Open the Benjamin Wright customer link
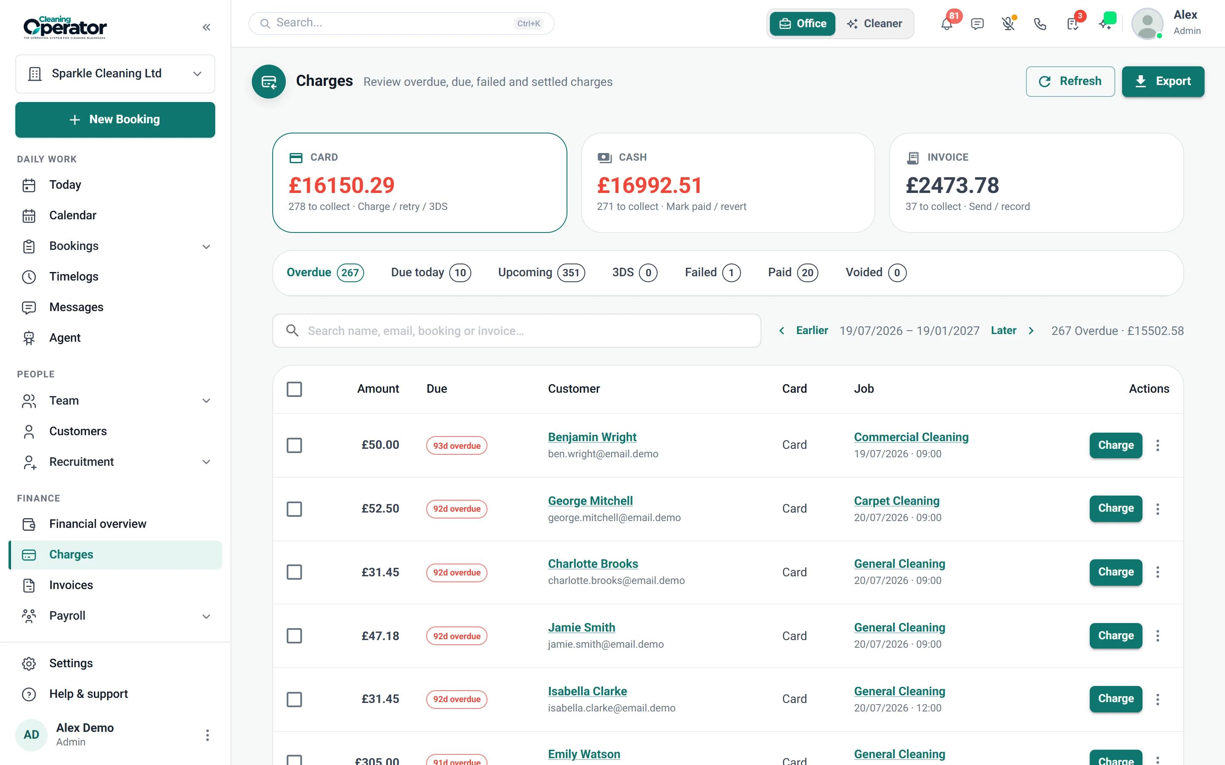The height and width of the screenshot is (765, 1225). coord(592,437)
